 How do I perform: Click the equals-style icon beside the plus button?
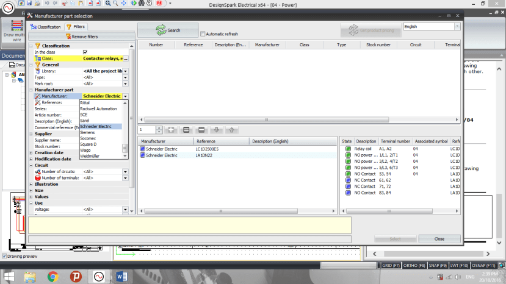pyautogui.click(x=186, y=130)
